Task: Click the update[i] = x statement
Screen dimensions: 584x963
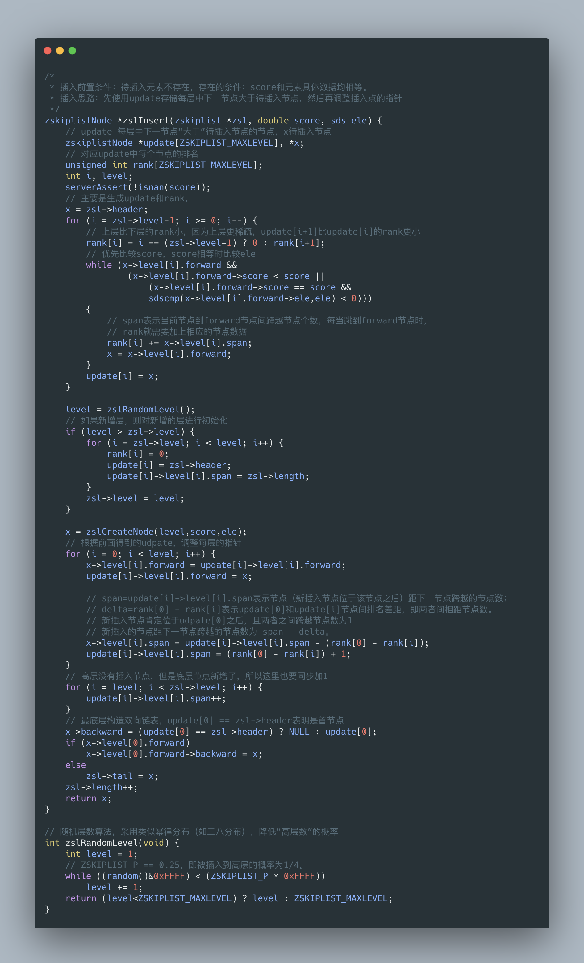Action: [122, 376]
